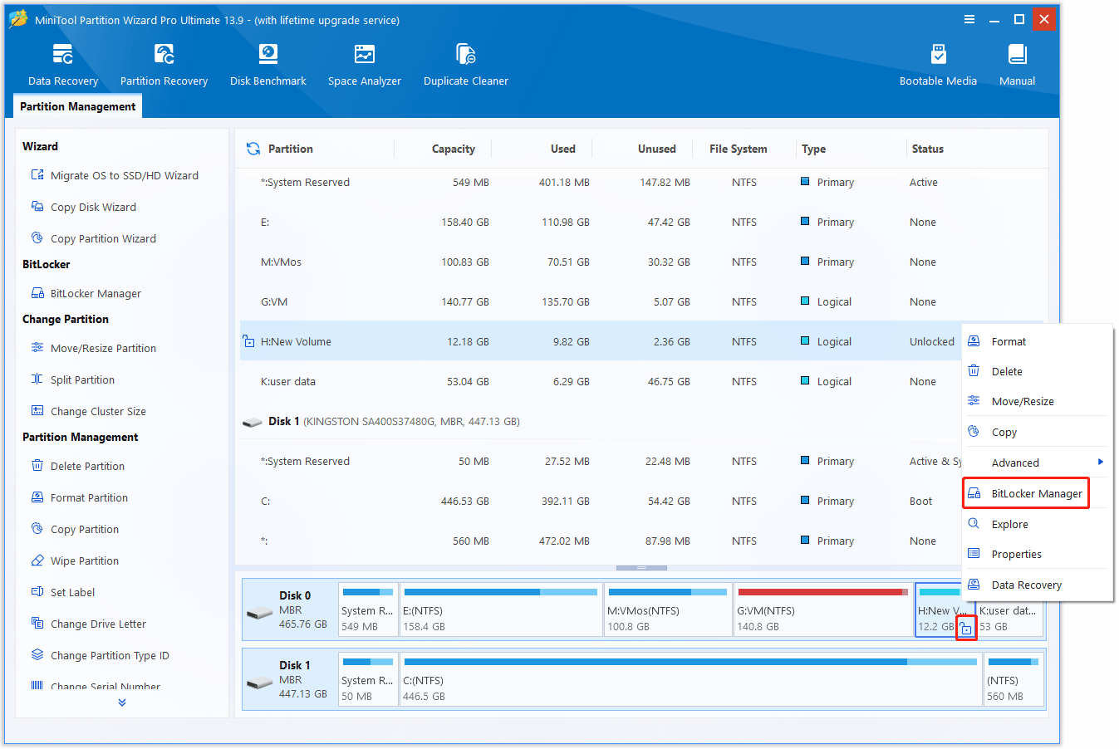Open Disk Benchmark
Viewport: 1119px width, 749px height.
267,66
